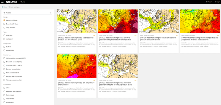Click the Home icon in breadcrumb
Screen dimensions: 221x105
point(2,7)
